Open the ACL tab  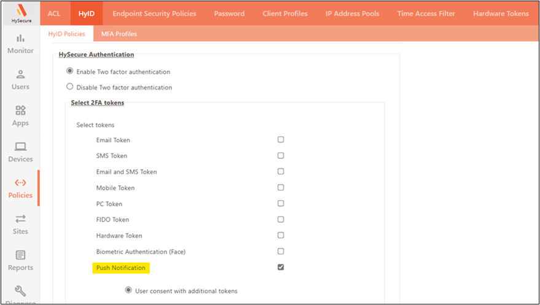(x=54, y=14)
